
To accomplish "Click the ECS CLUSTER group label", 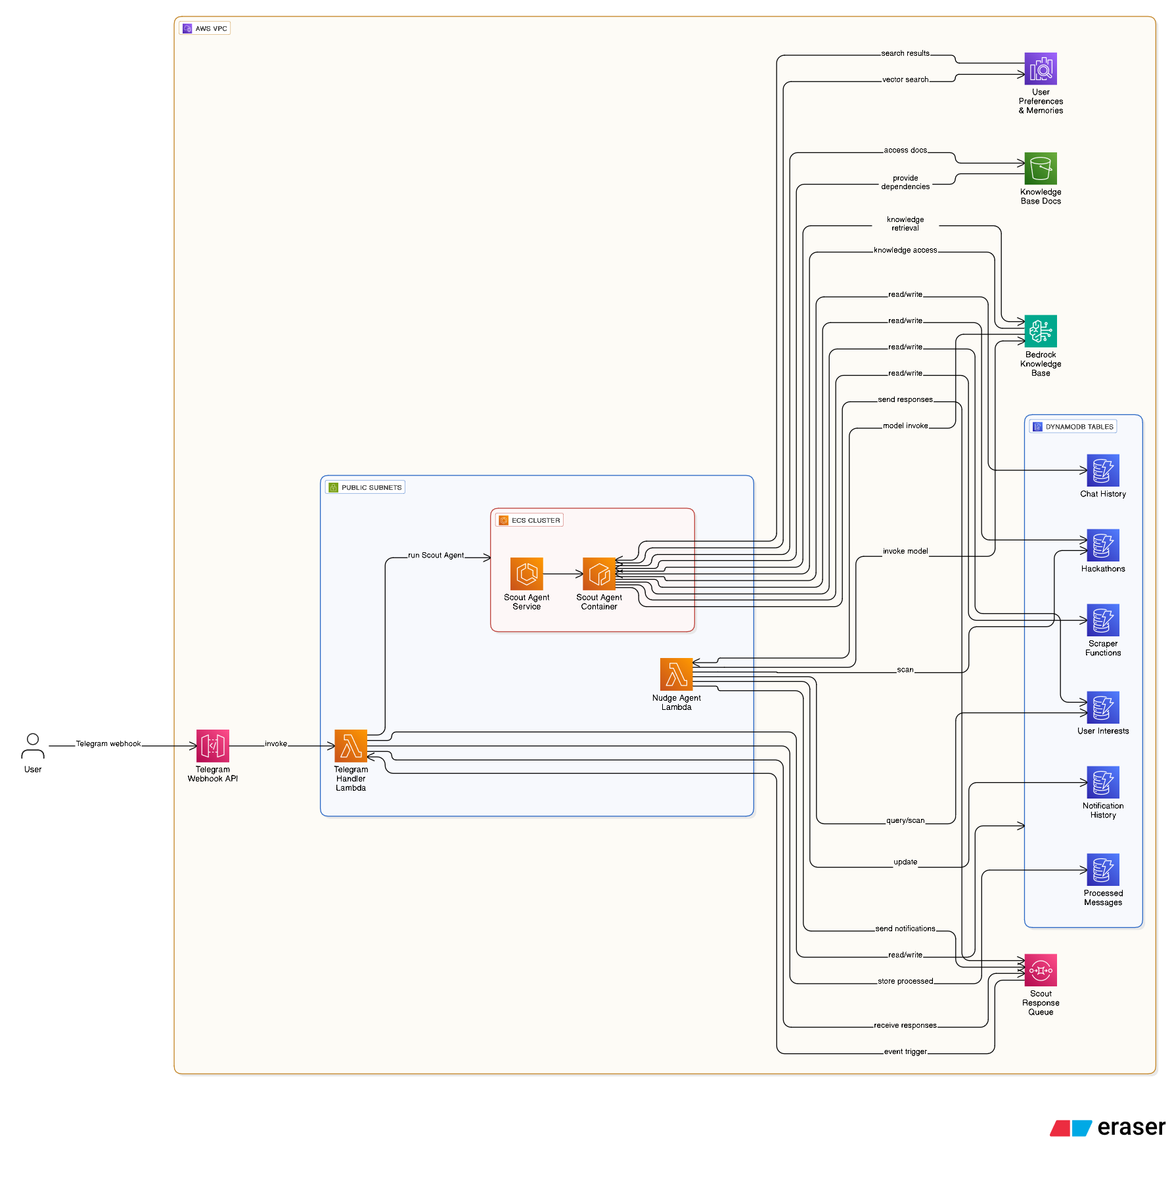I will [x=529, y=519].
